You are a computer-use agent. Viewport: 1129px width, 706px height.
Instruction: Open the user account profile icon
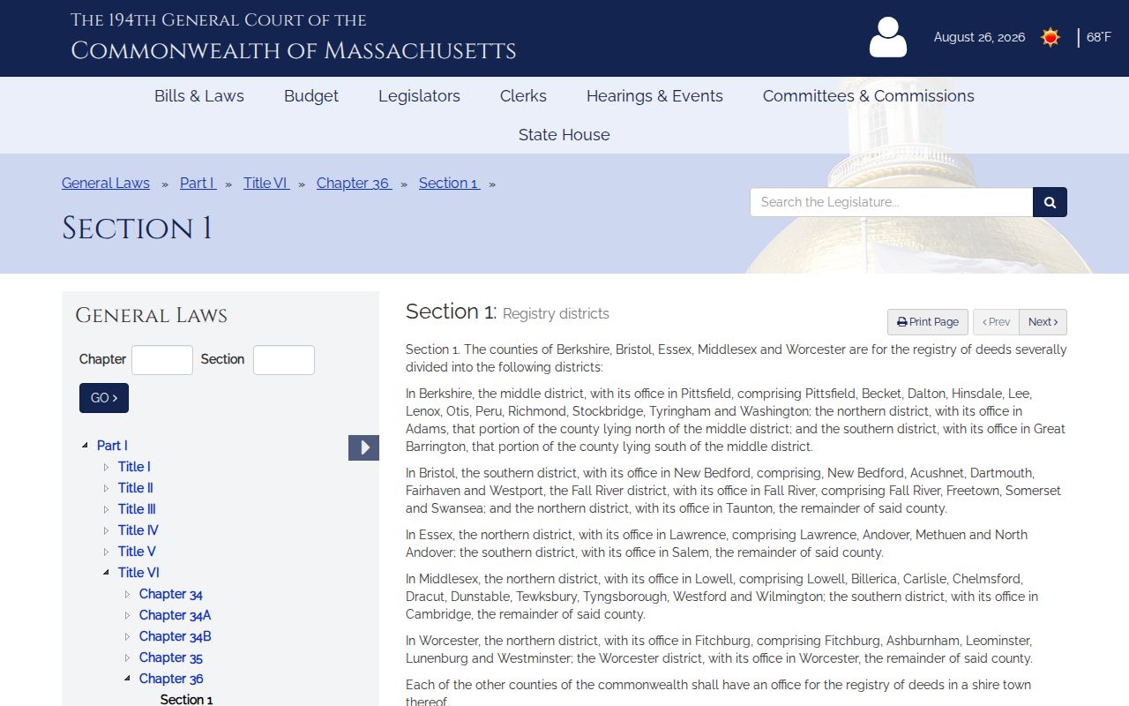pos(887,37)
